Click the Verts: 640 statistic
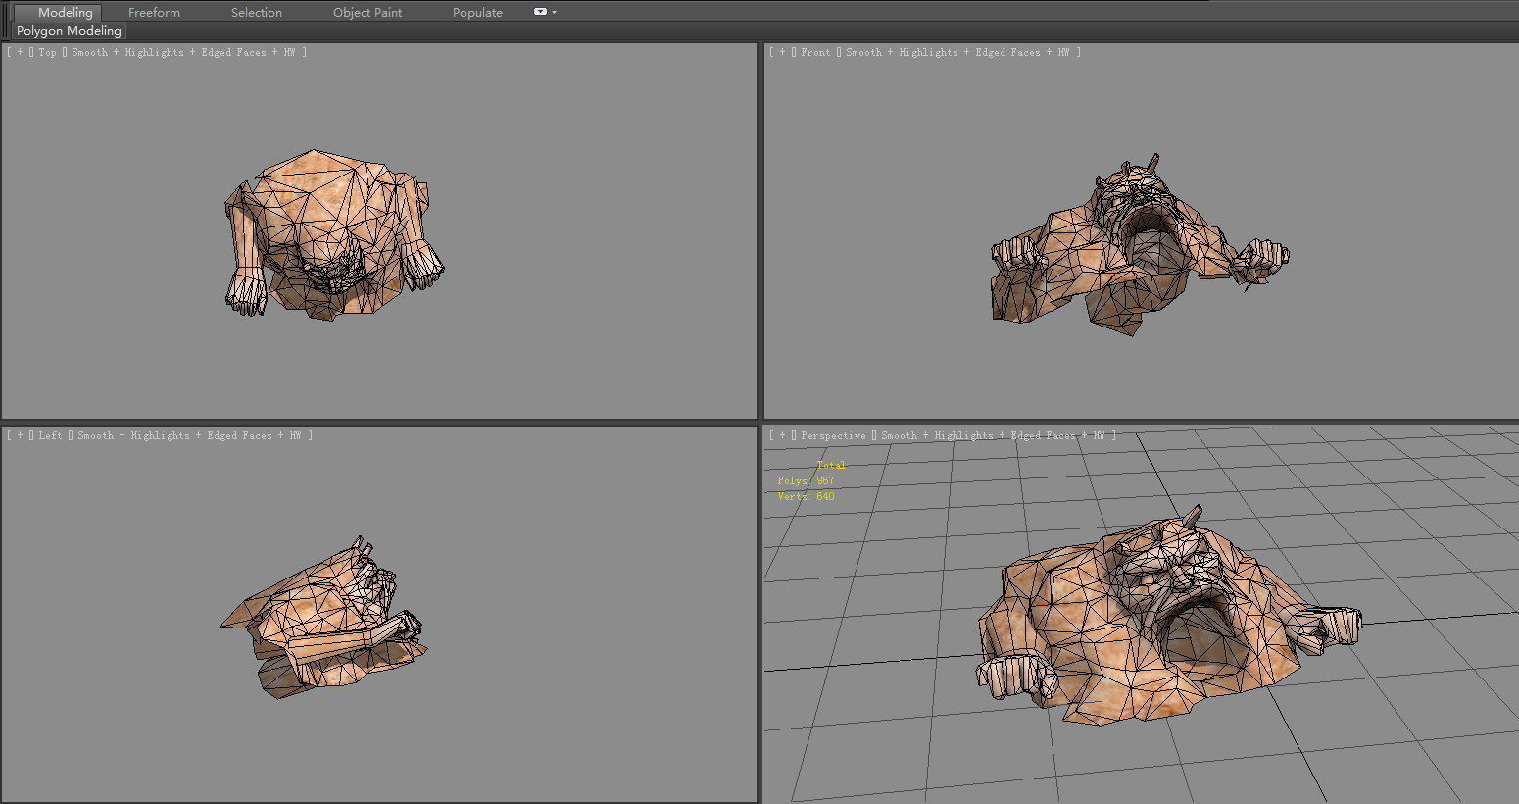 tap(806, 496)
